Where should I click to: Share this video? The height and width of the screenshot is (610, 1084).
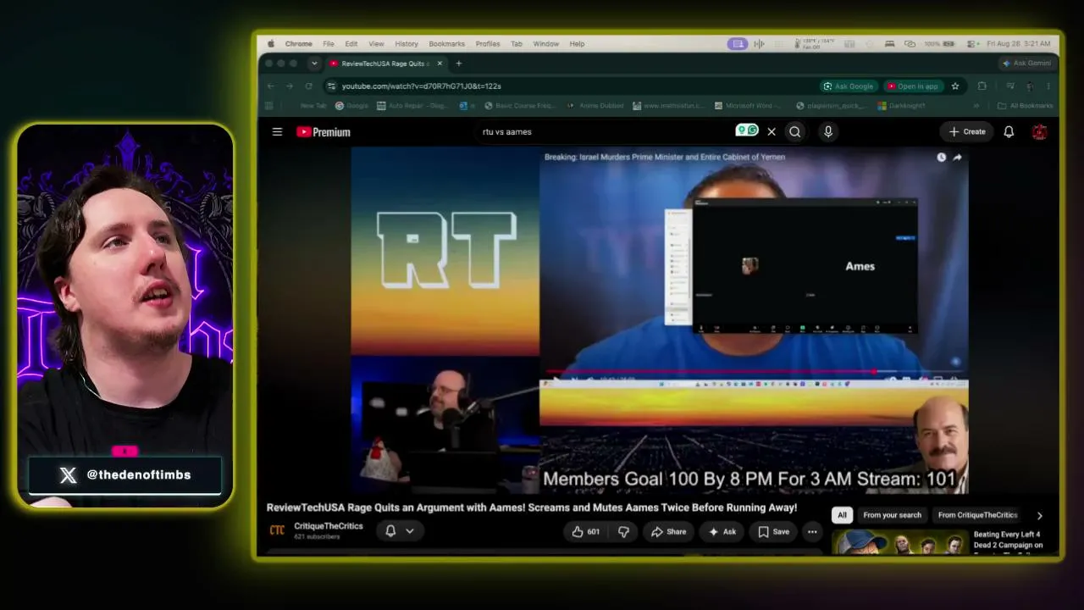pos(668,532)
